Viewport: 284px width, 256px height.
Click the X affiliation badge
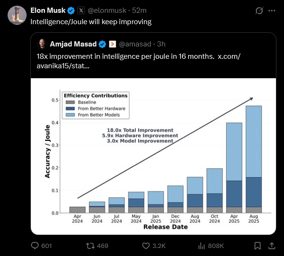pos(81,10)
